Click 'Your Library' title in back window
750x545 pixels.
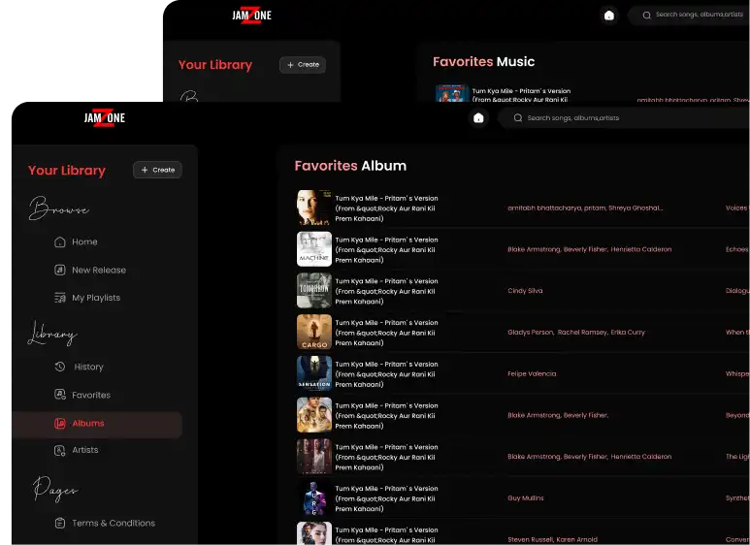215,65
